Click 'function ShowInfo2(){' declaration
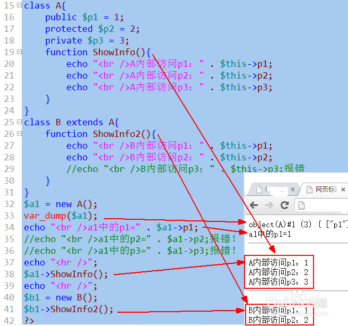This screenshot has height=326, width=348. click(101, 134)
